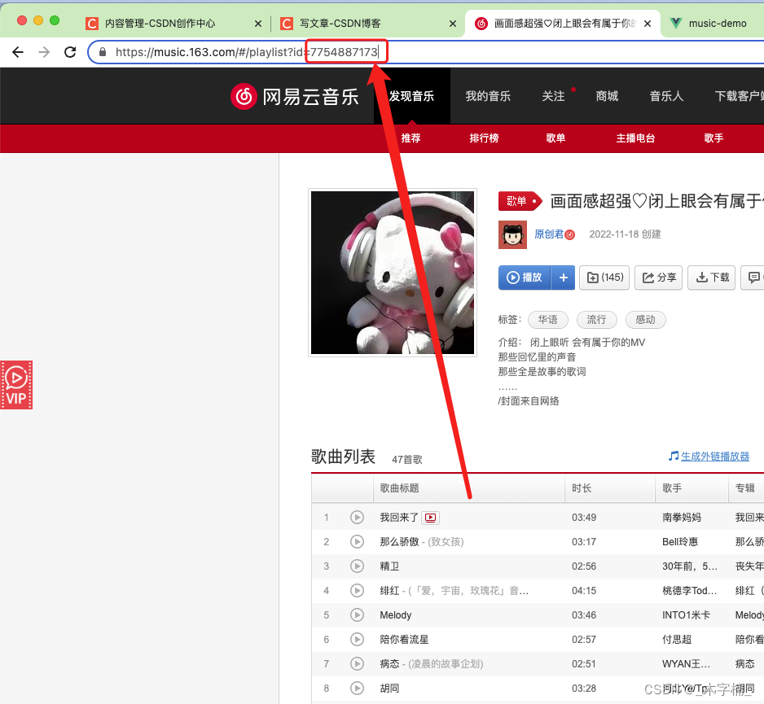The image size is (764, 704).
Task: Open the song title 精卫
Action: pos(389,566)
